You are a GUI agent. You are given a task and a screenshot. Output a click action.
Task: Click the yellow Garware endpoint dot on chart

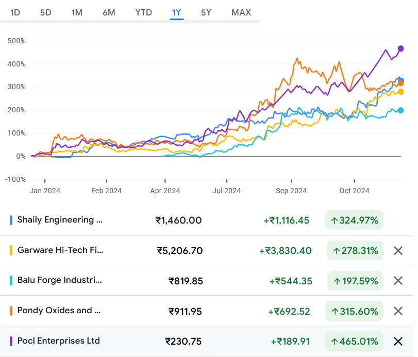coord(400,92)
